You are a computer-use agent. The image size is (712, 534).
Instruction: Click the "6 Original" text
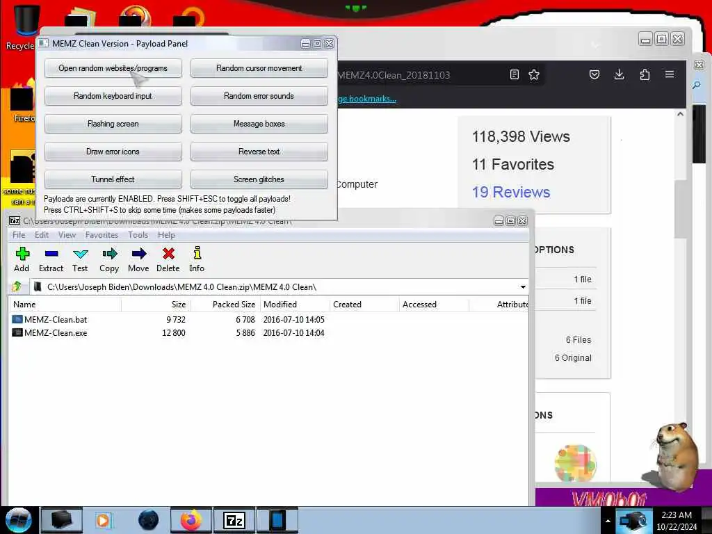pyautogui.click(x=573, y=358)
